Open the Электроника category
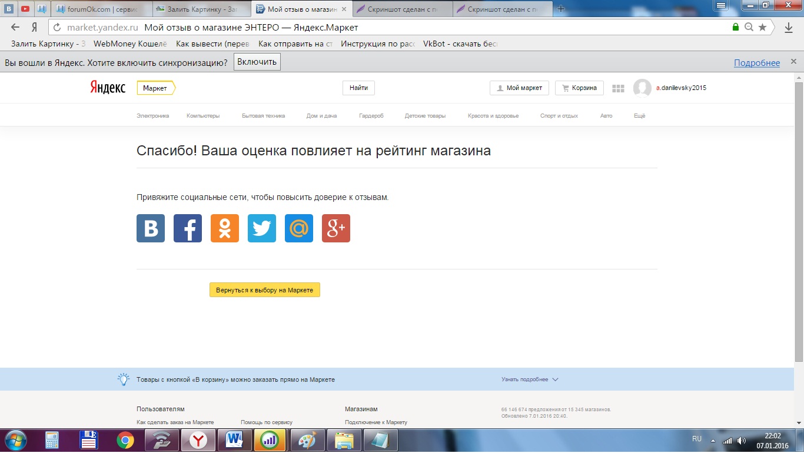Image resolution: width=804 pixels, height=453 pixels. point(153,116)
